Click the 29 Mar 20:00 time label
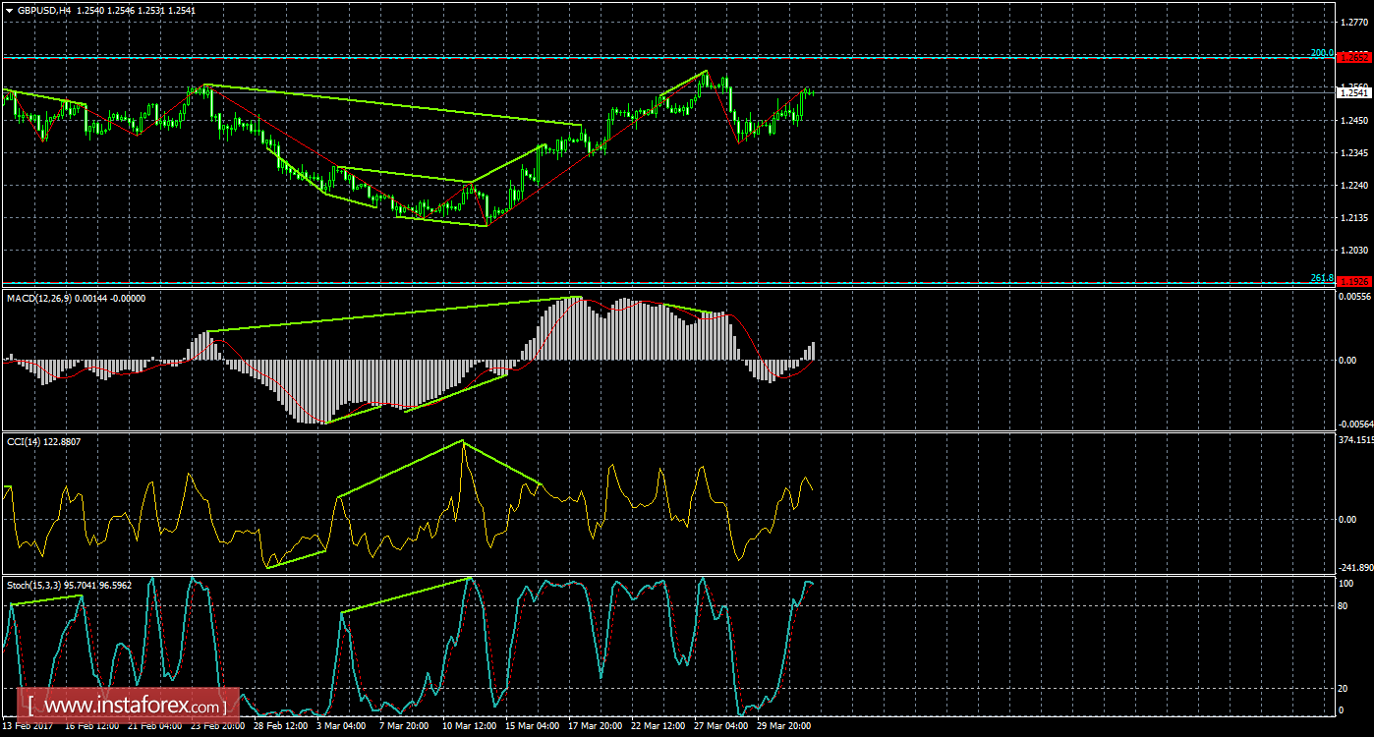The width and height of the screenshot is (1374, 737). coord(783,727)
